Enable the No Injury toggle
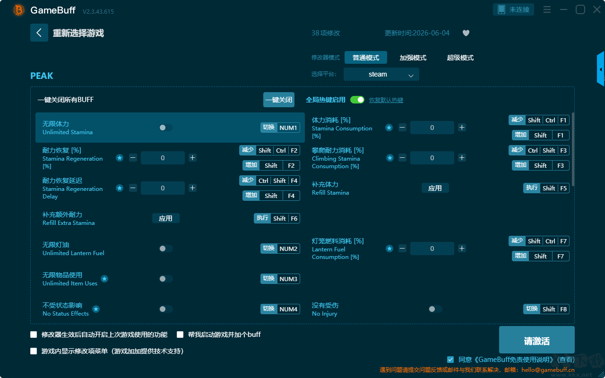605x378 pixels. [x=435, y=309]
